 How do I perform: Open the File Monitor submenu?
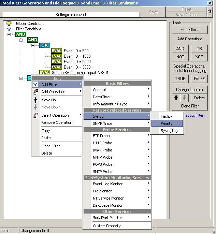(x=117, y=191)
